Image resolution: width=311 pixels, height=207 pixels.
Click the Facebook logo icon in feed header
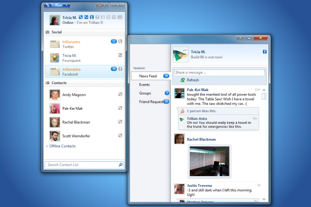click(x=265, y=52)
